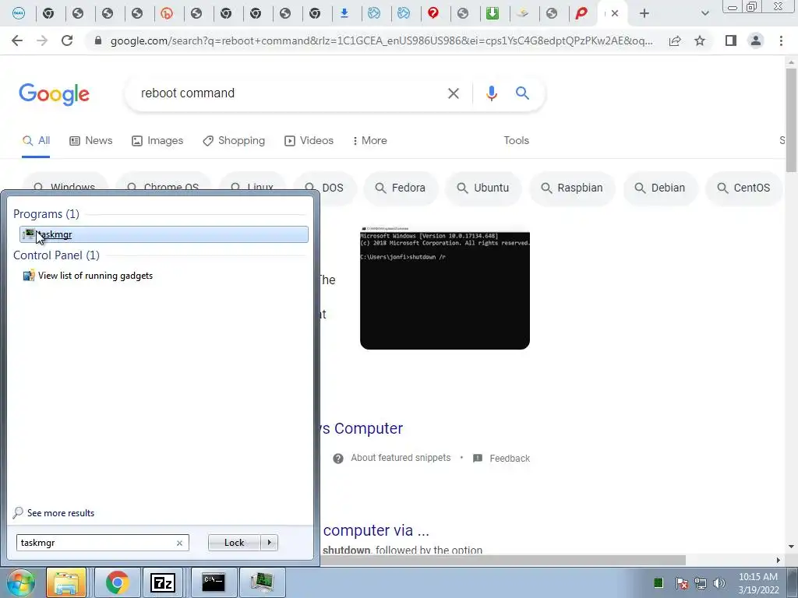Click the blue Google search magnifier

[522, 93]
